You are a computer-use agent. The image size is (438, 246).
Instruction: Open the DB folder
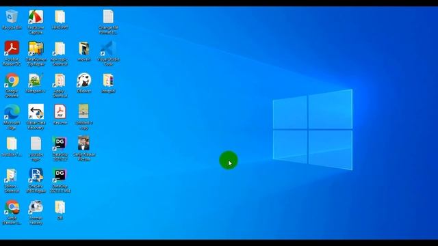(60, 210)
